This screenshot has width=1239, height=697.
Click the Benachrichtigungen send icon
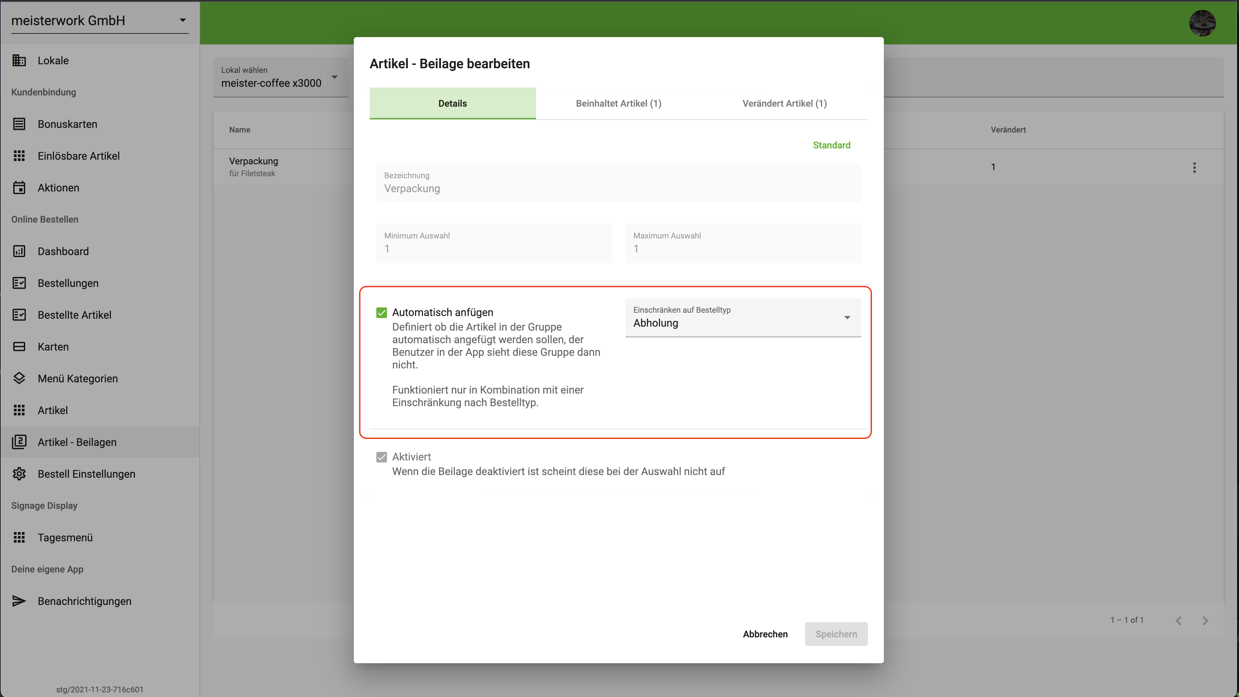click(x=19, y=601)
